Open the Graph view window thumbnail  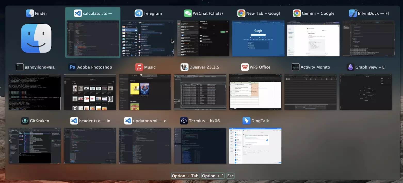coord(366,92)
